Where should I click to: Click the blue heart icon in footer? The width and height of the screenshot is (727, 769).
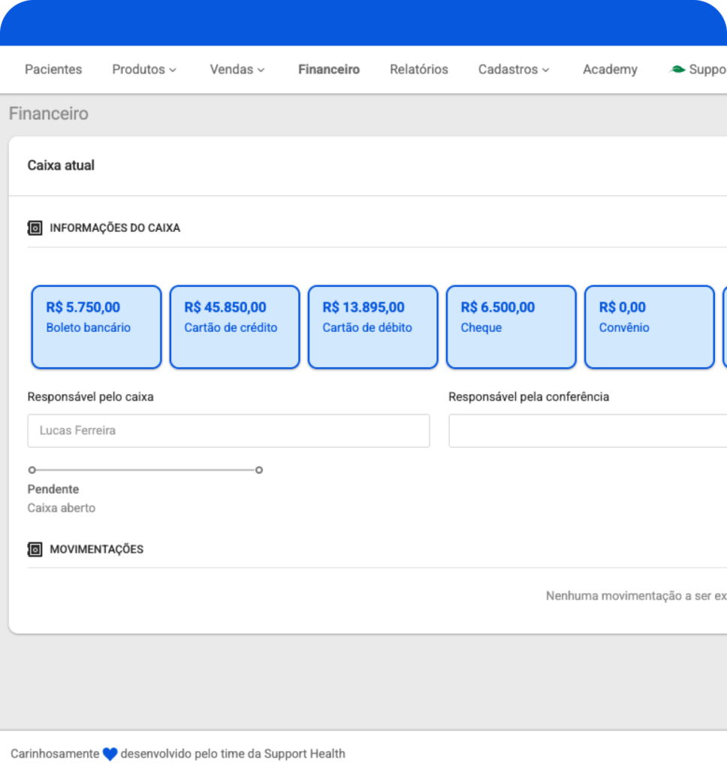point(110,754)
